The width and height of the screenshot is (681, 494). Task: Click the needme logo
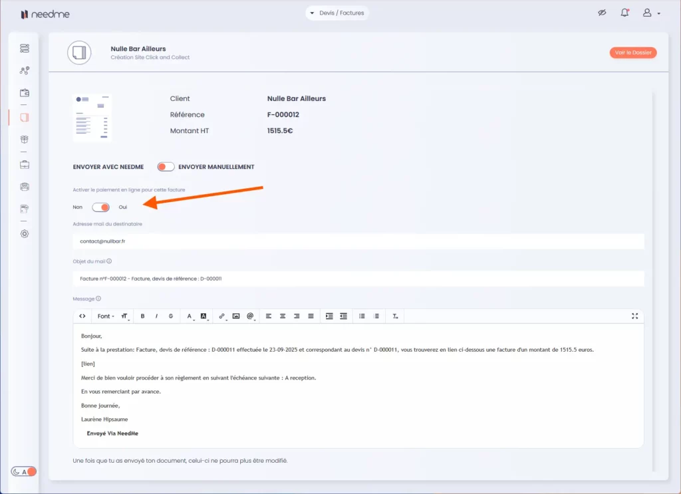click(45, 14)
